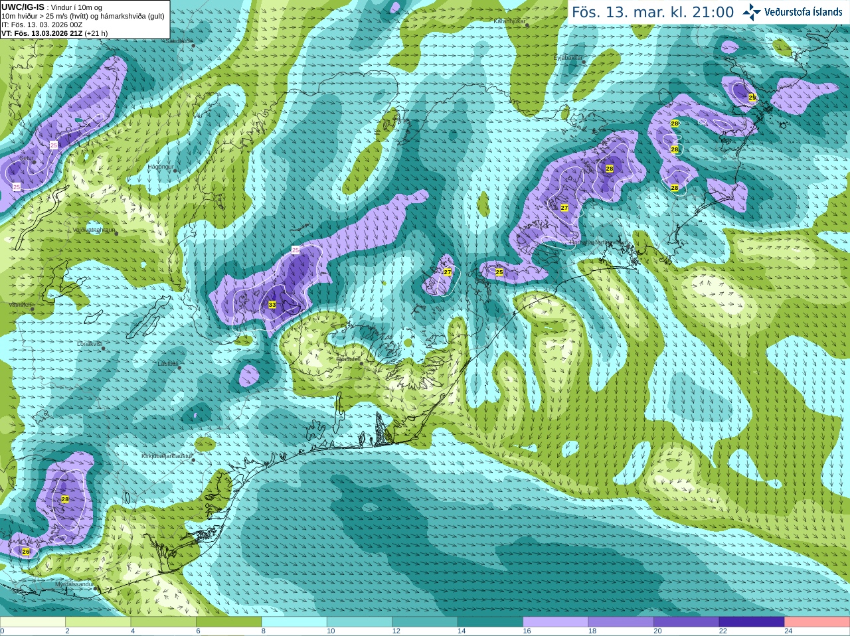Screen dimensions: 850x636
Task: Pick the medium purple 18–20 legend swatch
Action: pyautogui.click(x=622, y=622)
